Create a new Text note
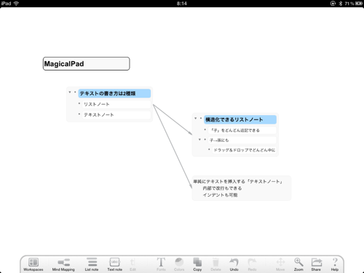364x273 pixels. point(114,264)
